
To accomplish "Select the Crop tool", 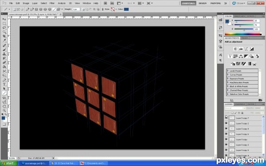I will (x=4, y=36).
